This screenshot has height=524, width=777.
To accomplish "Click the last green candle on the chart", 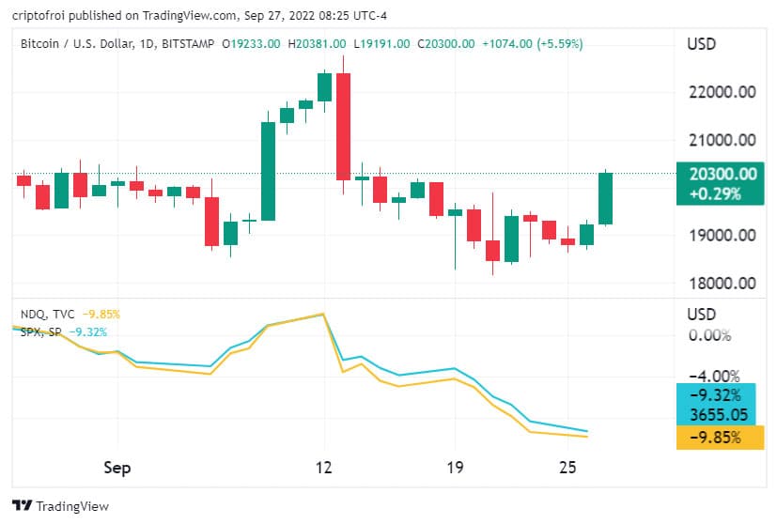I will tap(605, 198).
